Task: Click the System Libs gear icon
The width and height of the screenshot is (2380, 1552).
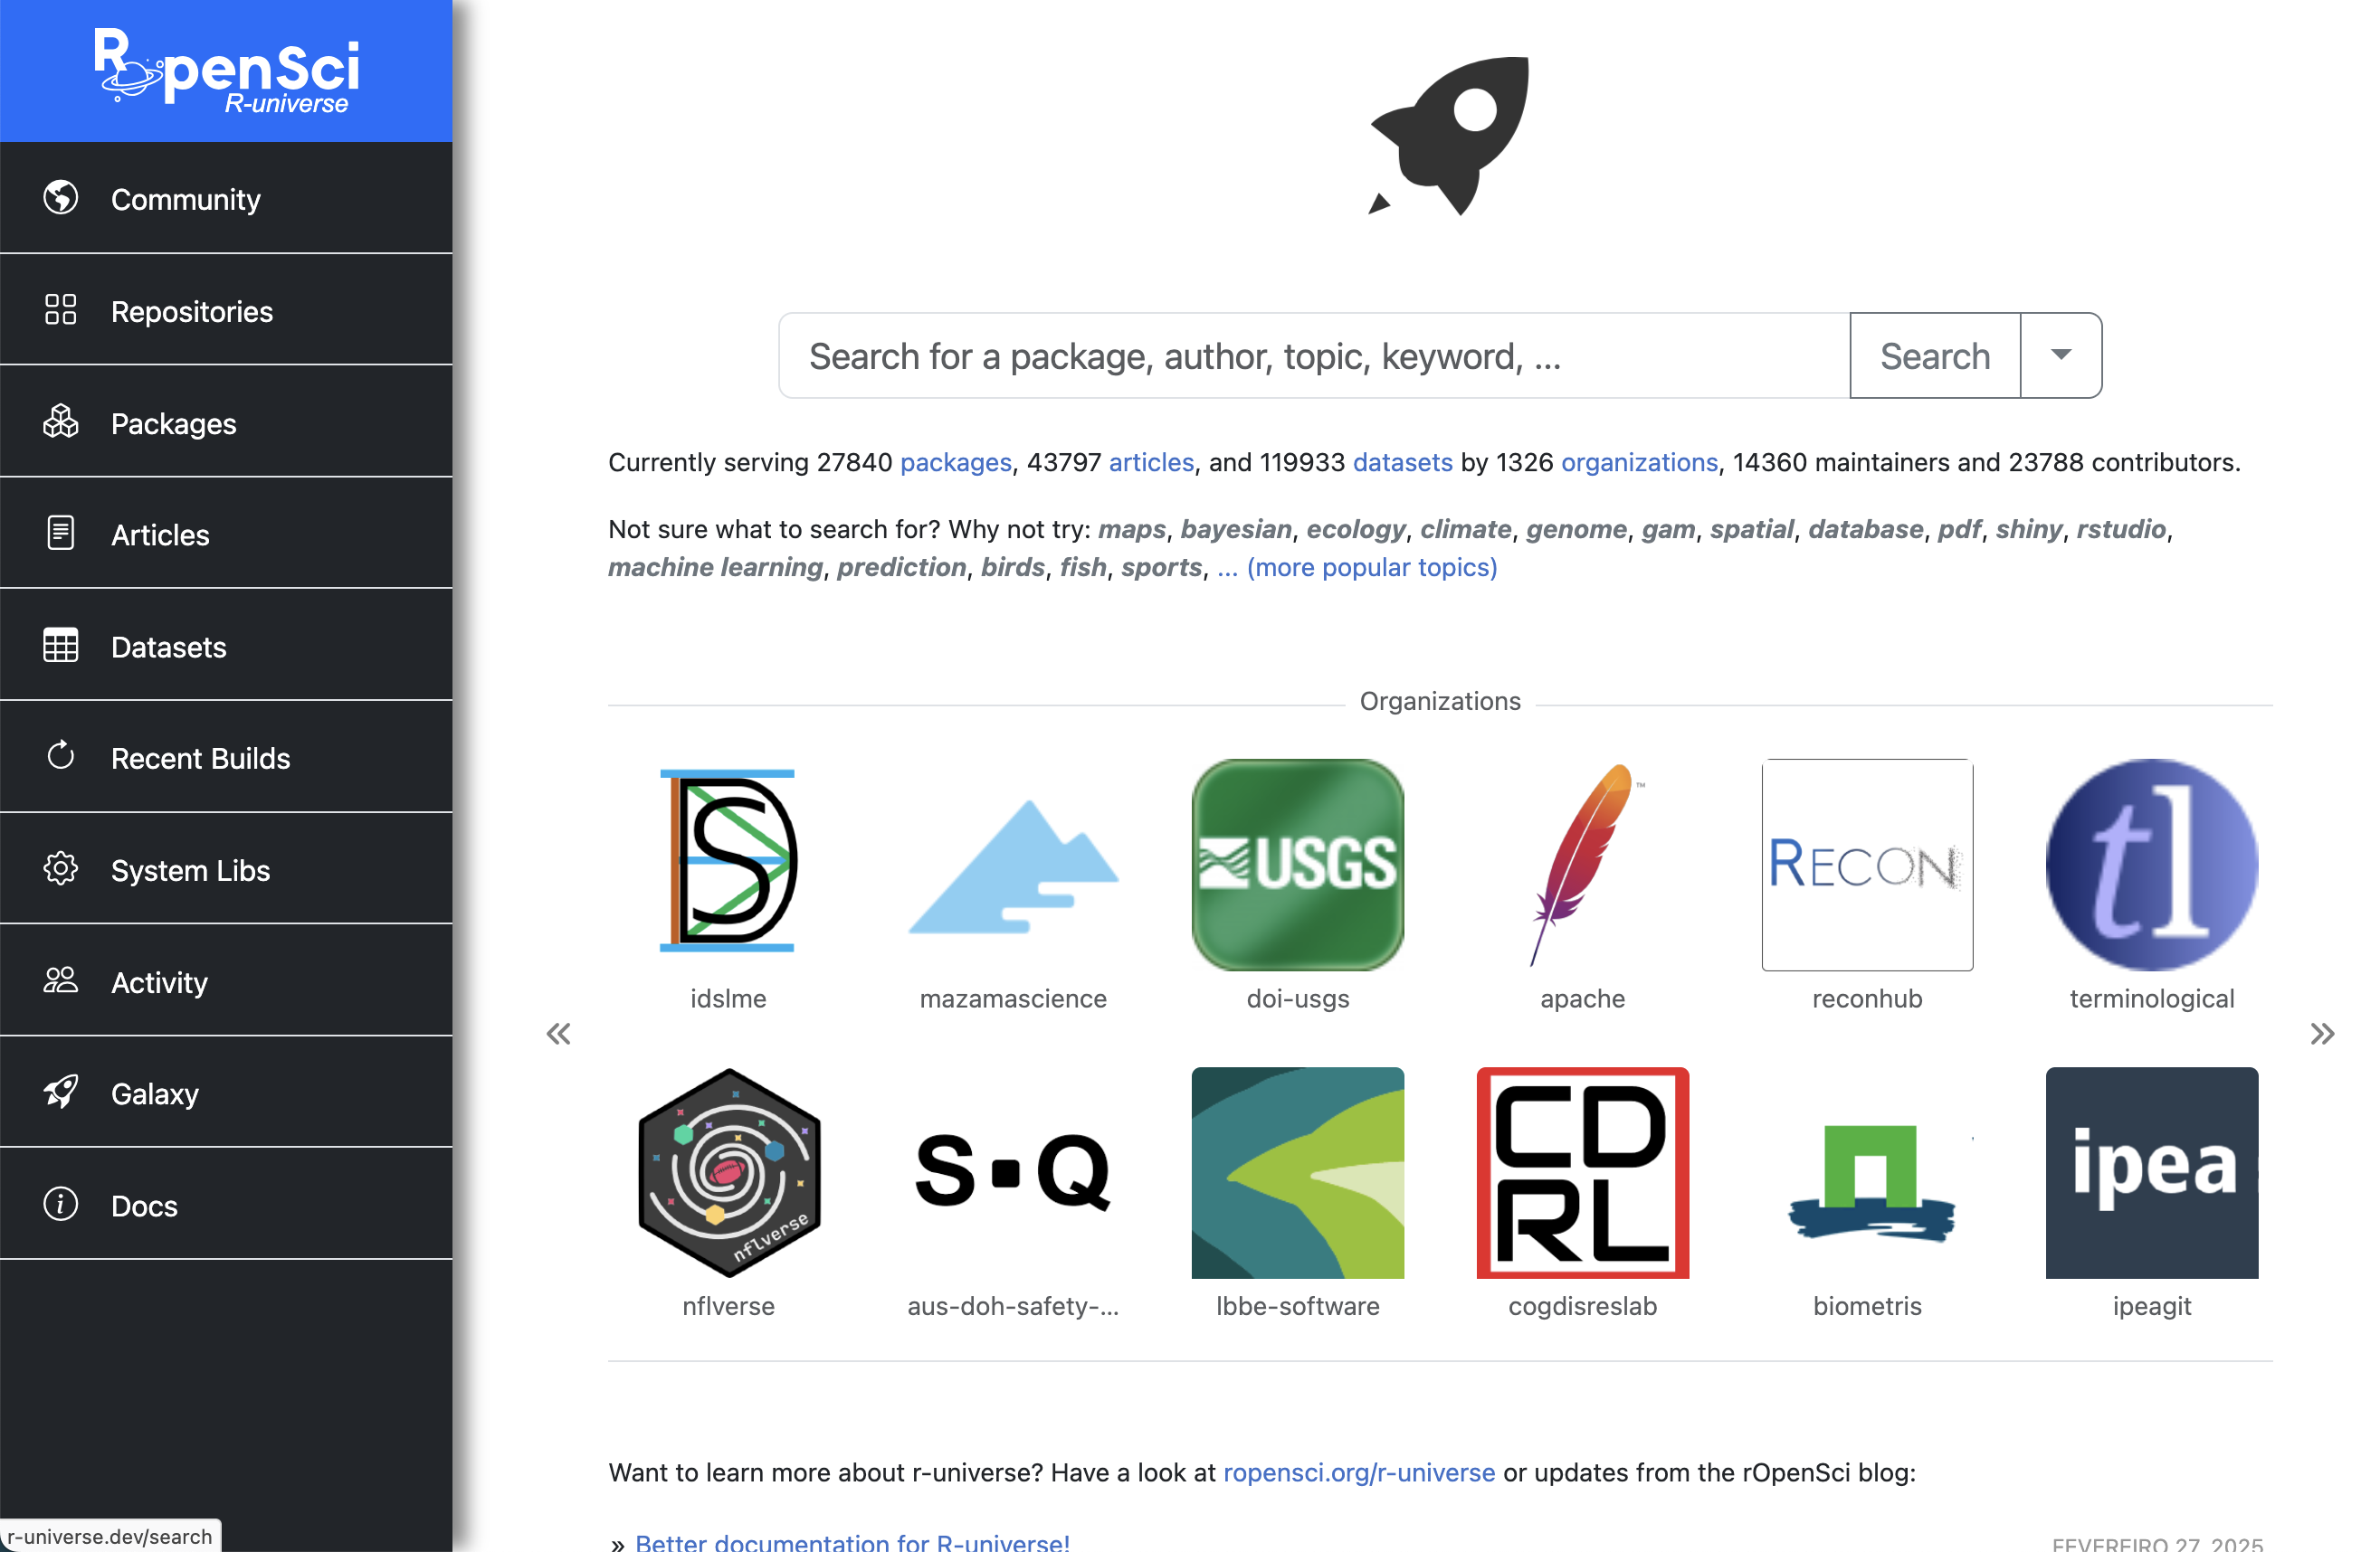Action: coord(60,868)
